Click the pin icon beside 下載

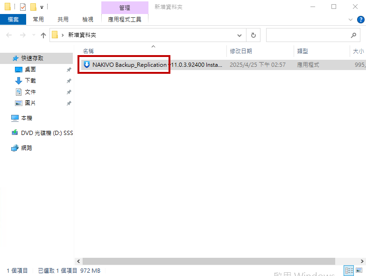[x=69, y=81]
